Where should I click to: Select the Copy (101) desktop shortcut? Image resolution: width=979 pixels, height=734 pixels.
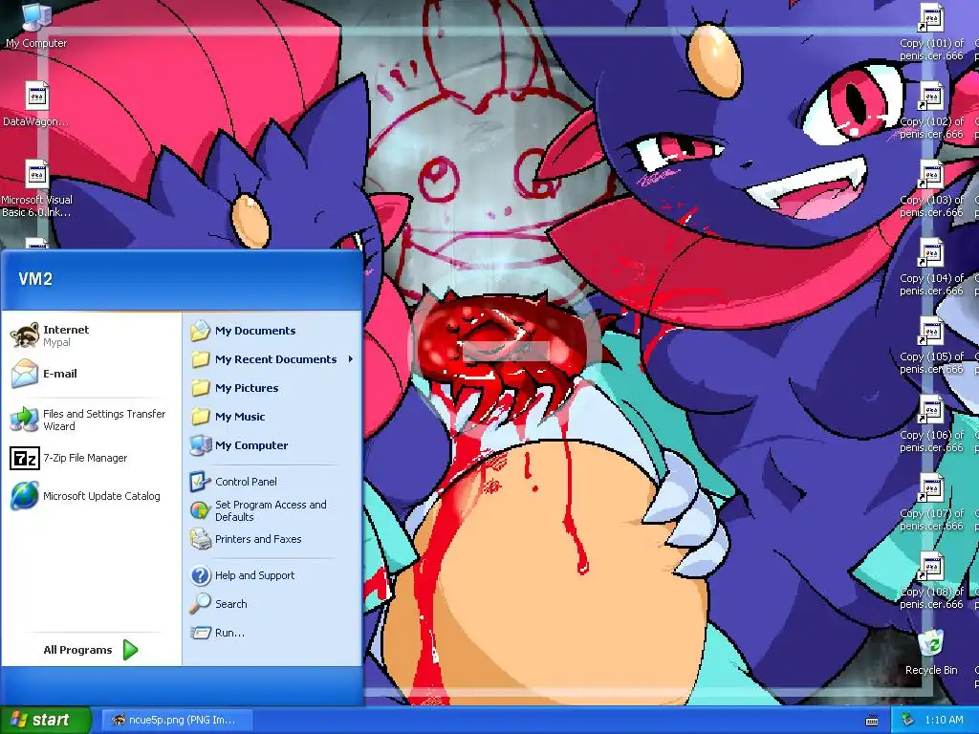pyautogui.click(x=931, y=32)
